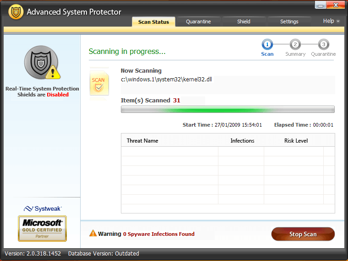
Task: Click the 'Scanning in progress...' heading
Action: [127, 51]
